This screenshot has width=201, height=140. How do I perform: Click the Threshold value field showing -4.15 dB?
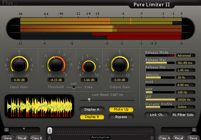point(56,80)
